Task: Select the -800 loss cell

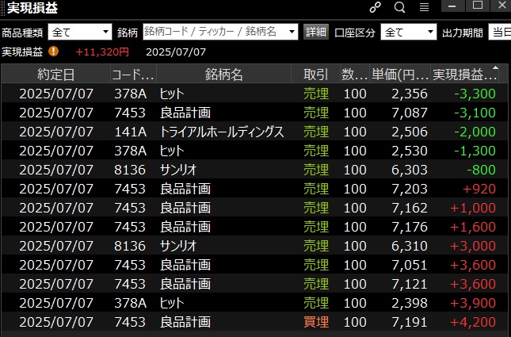Action: click(x=481, y=170)
